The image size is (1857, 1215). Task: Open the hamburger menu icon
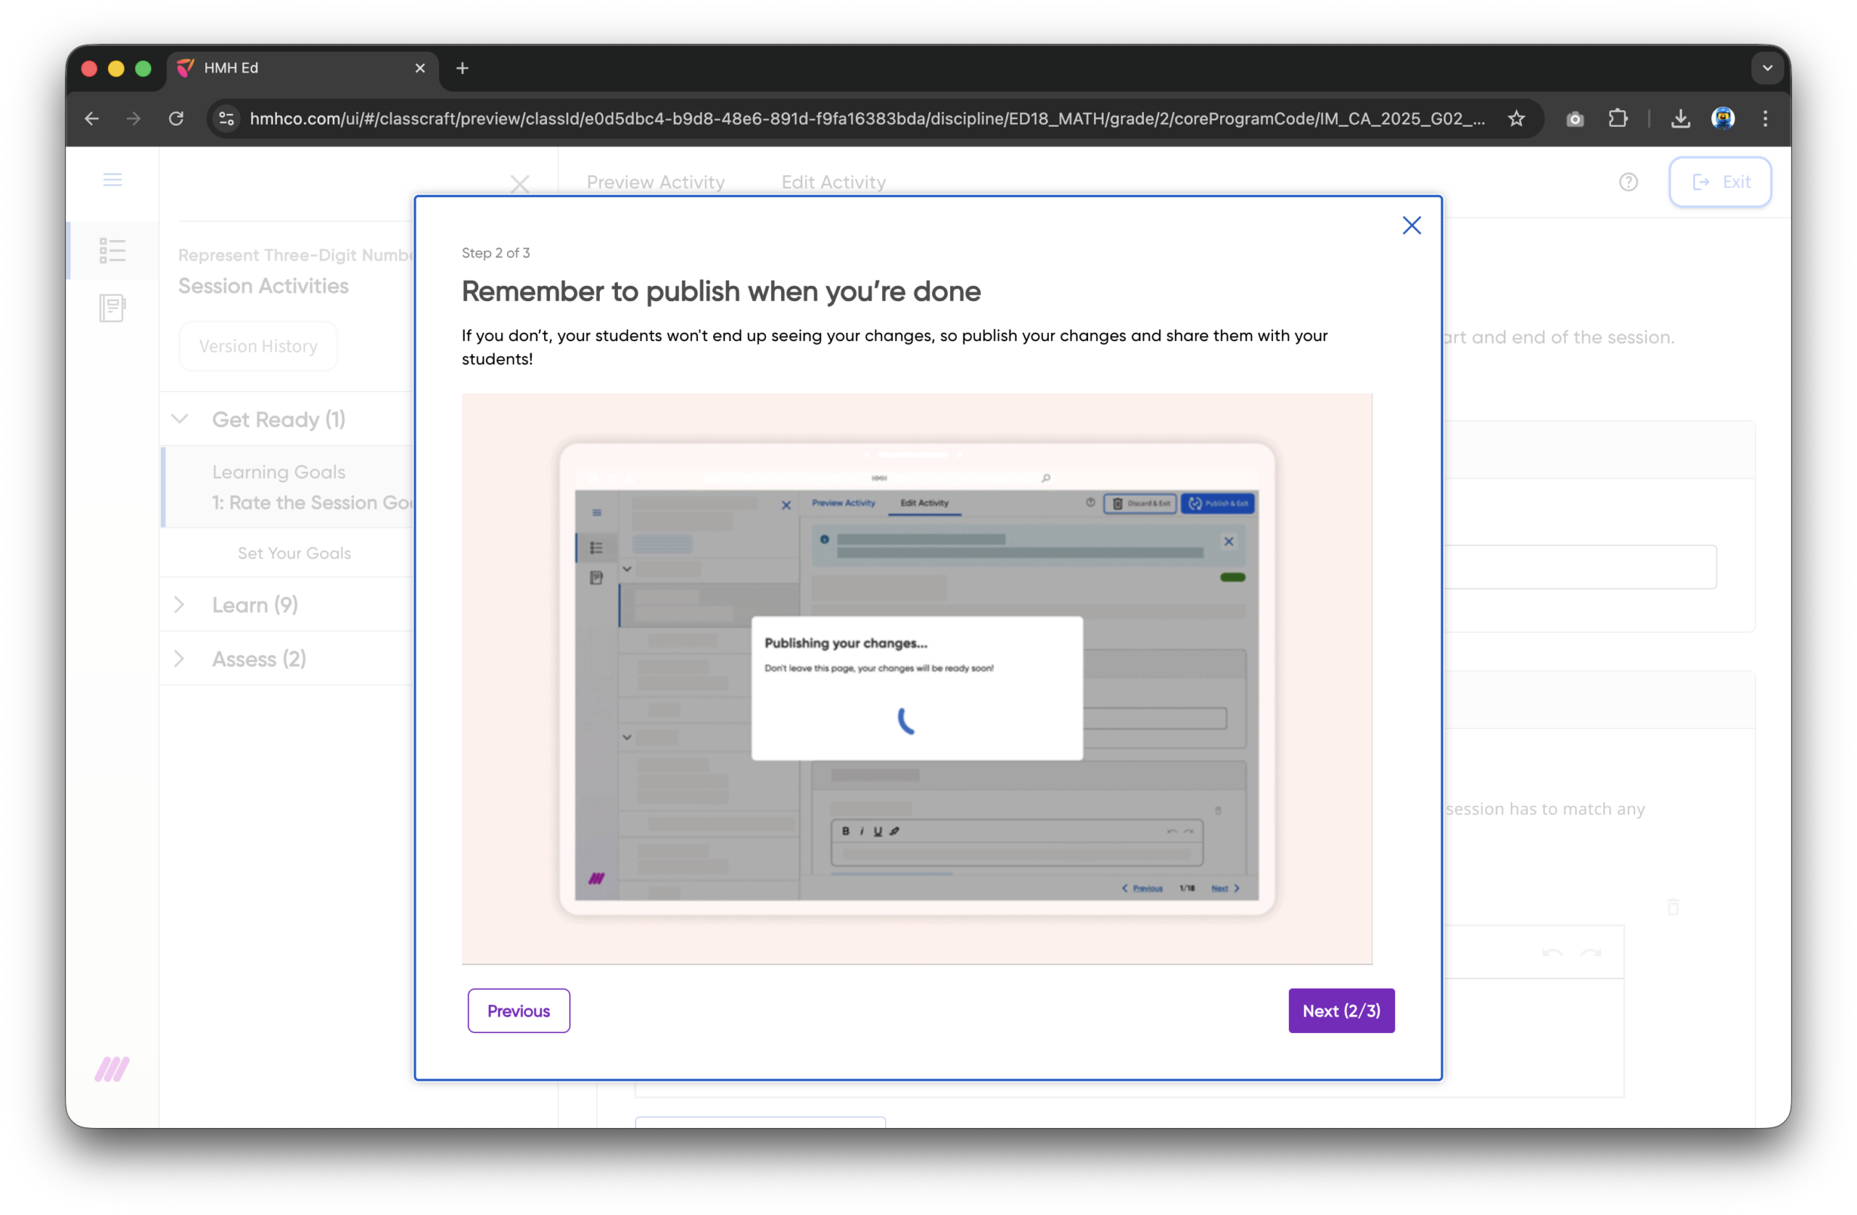[x=112, y=181]
